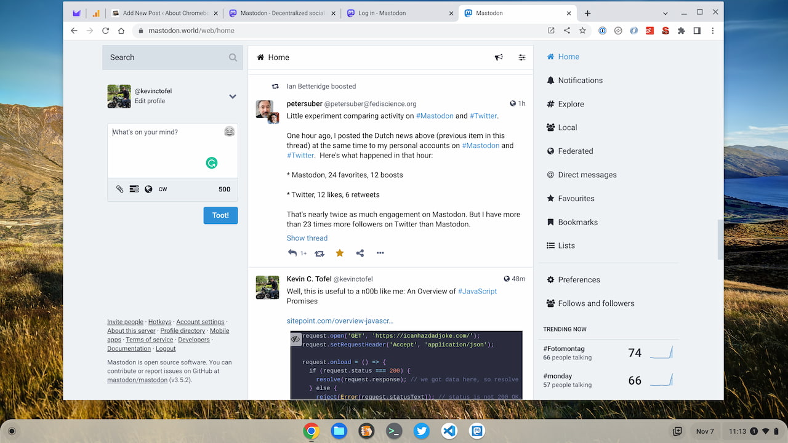Open Hotkeys link
The width and height of the screenshot is (788, 443).
point(160,322)
